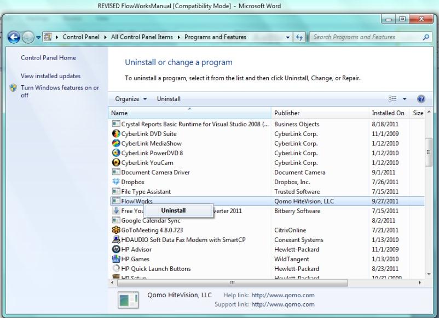Open the help question mark icon

421,99
